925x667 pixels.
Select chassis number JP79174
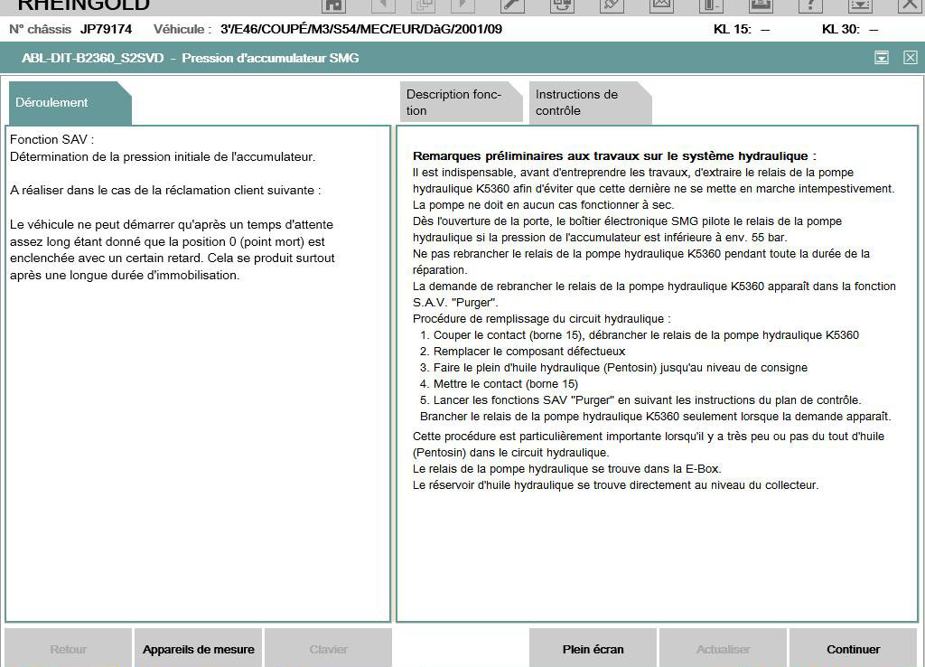pos(107,29)
